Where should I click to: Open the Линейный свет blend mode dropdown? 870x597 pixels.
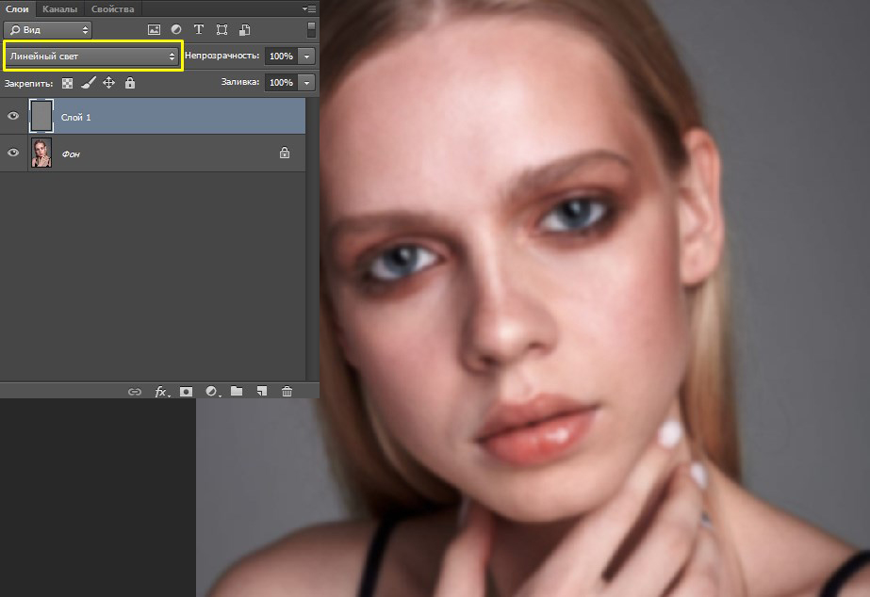(x=92, y=56)
